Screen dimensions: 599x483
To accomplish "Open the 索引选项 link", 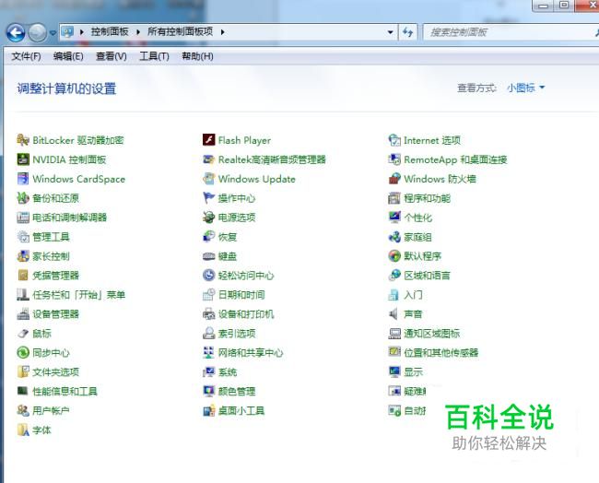I will (237, 334).
